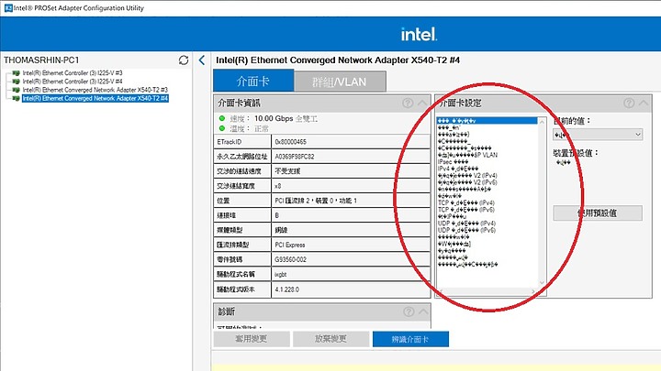Image resolution: width=661 pixels, height=371 pixels.
Task: Click the THOMASRHIN-PC1 computer name
Action: (41, 60)
